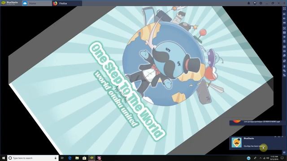Click the pink app icon on taskbar
Viewport: 287px width, 161px height.
point(99,158)
